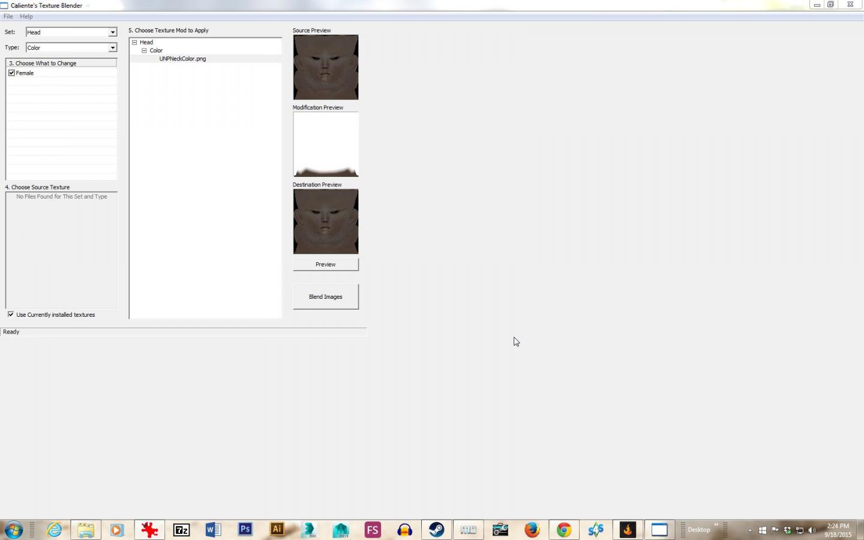Open the Set dropdown showing Head
The width and height of the screenshot is (864, 540).
pos(112,32)
